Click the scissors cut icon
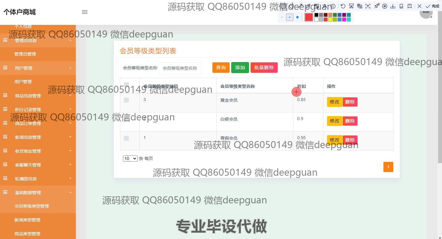This screenshot has width=442, height=239. pos(351,6)
